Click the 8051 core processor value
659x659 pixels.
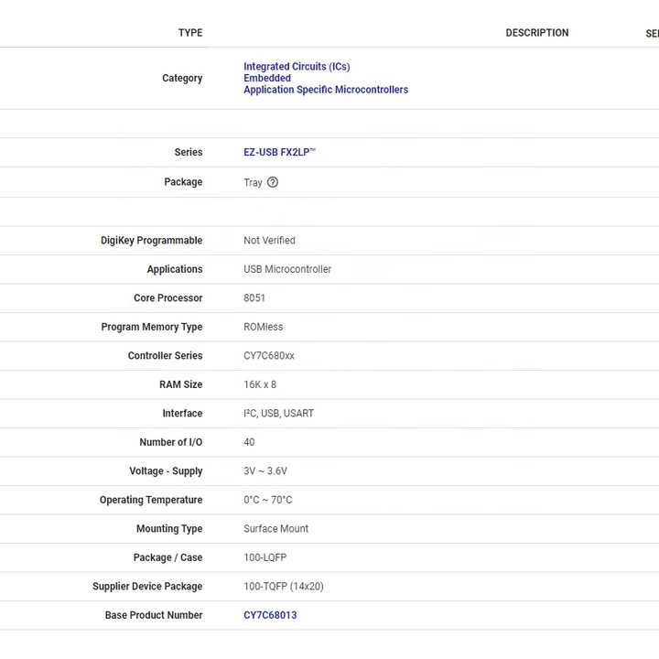(254, 298)
